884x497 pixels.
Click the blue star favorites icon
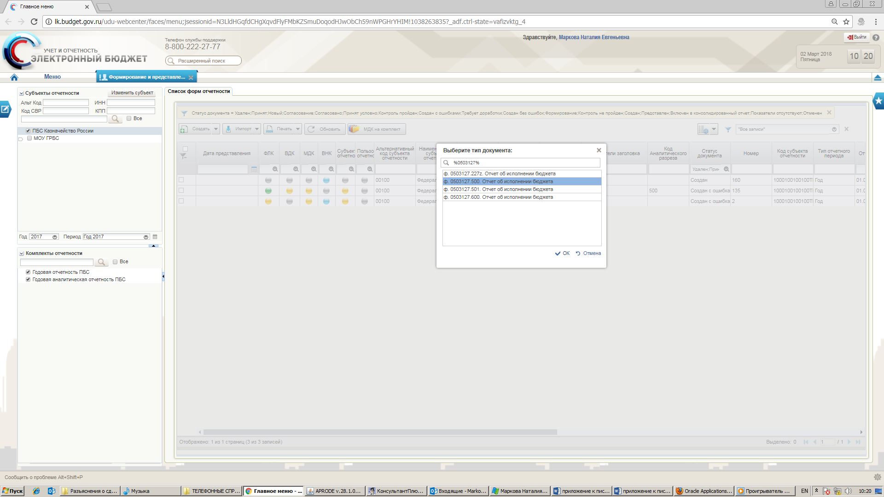point(878,101)
